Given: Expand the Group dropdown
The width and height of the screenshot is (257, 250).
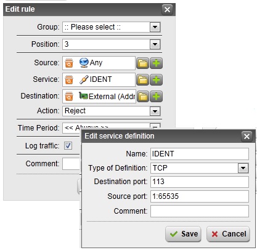Looking at the screenshot, I should [155, 27].
